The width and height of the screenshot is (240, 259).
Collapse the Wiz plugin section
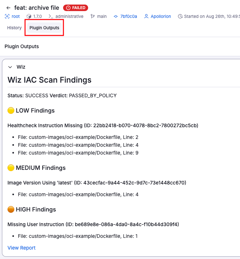tap(10, 67)
